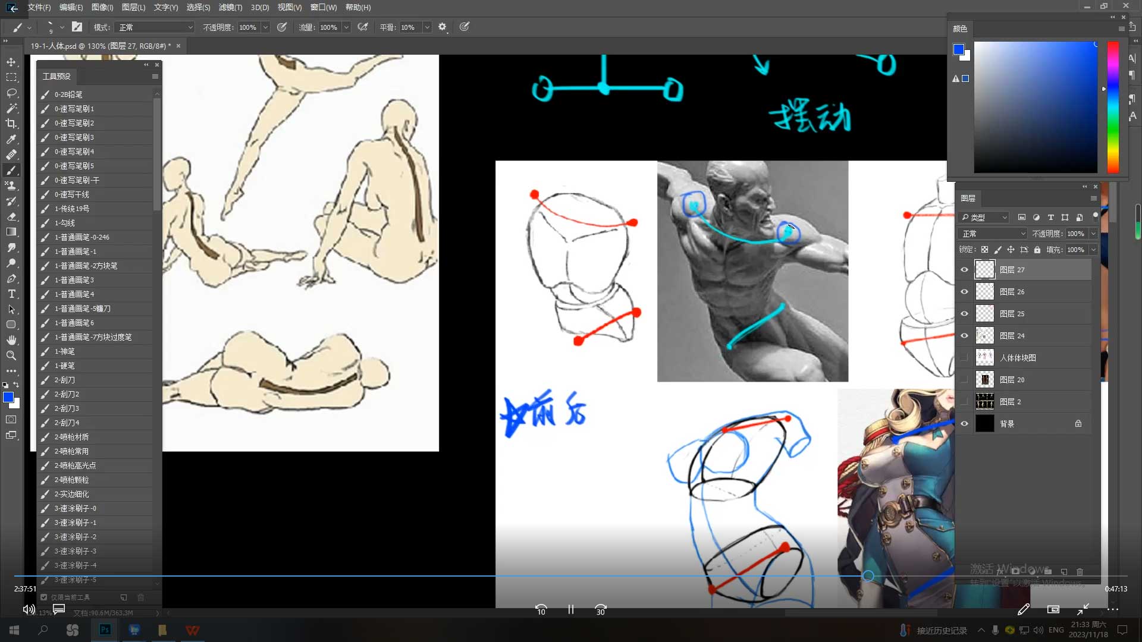Pause the video playback
This screenshot has height=642, width=1142.
pyautogui.click(x=570, y=610)
